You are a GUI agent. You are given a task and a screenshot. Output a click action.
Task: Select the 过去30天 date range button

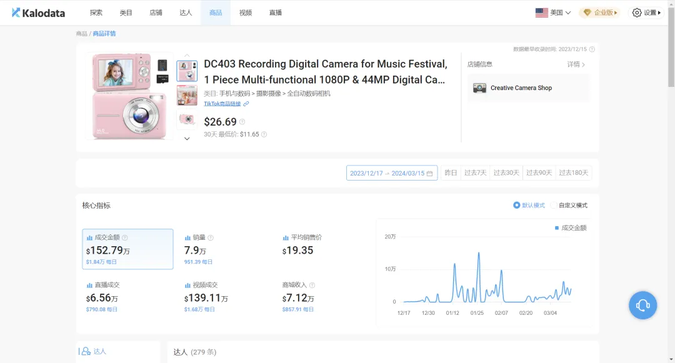click(506, 173)
